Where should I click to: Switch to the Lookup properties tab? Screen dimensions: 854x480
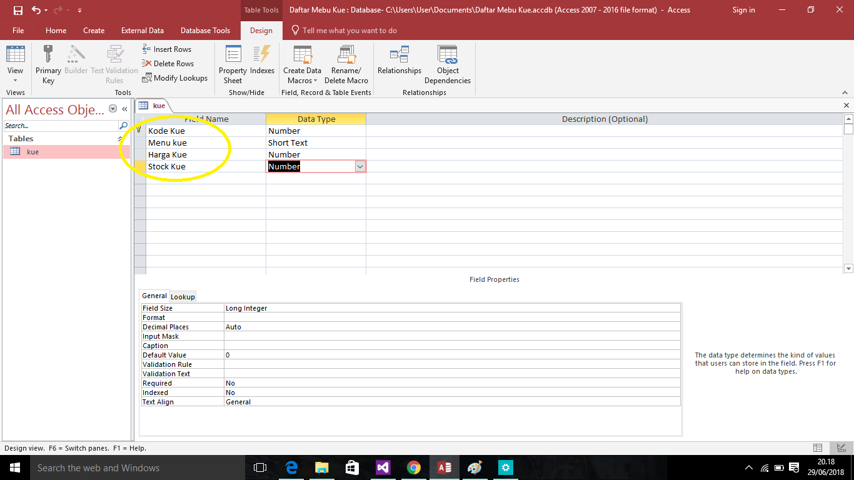pyautogui.click(x=182, y=296)
